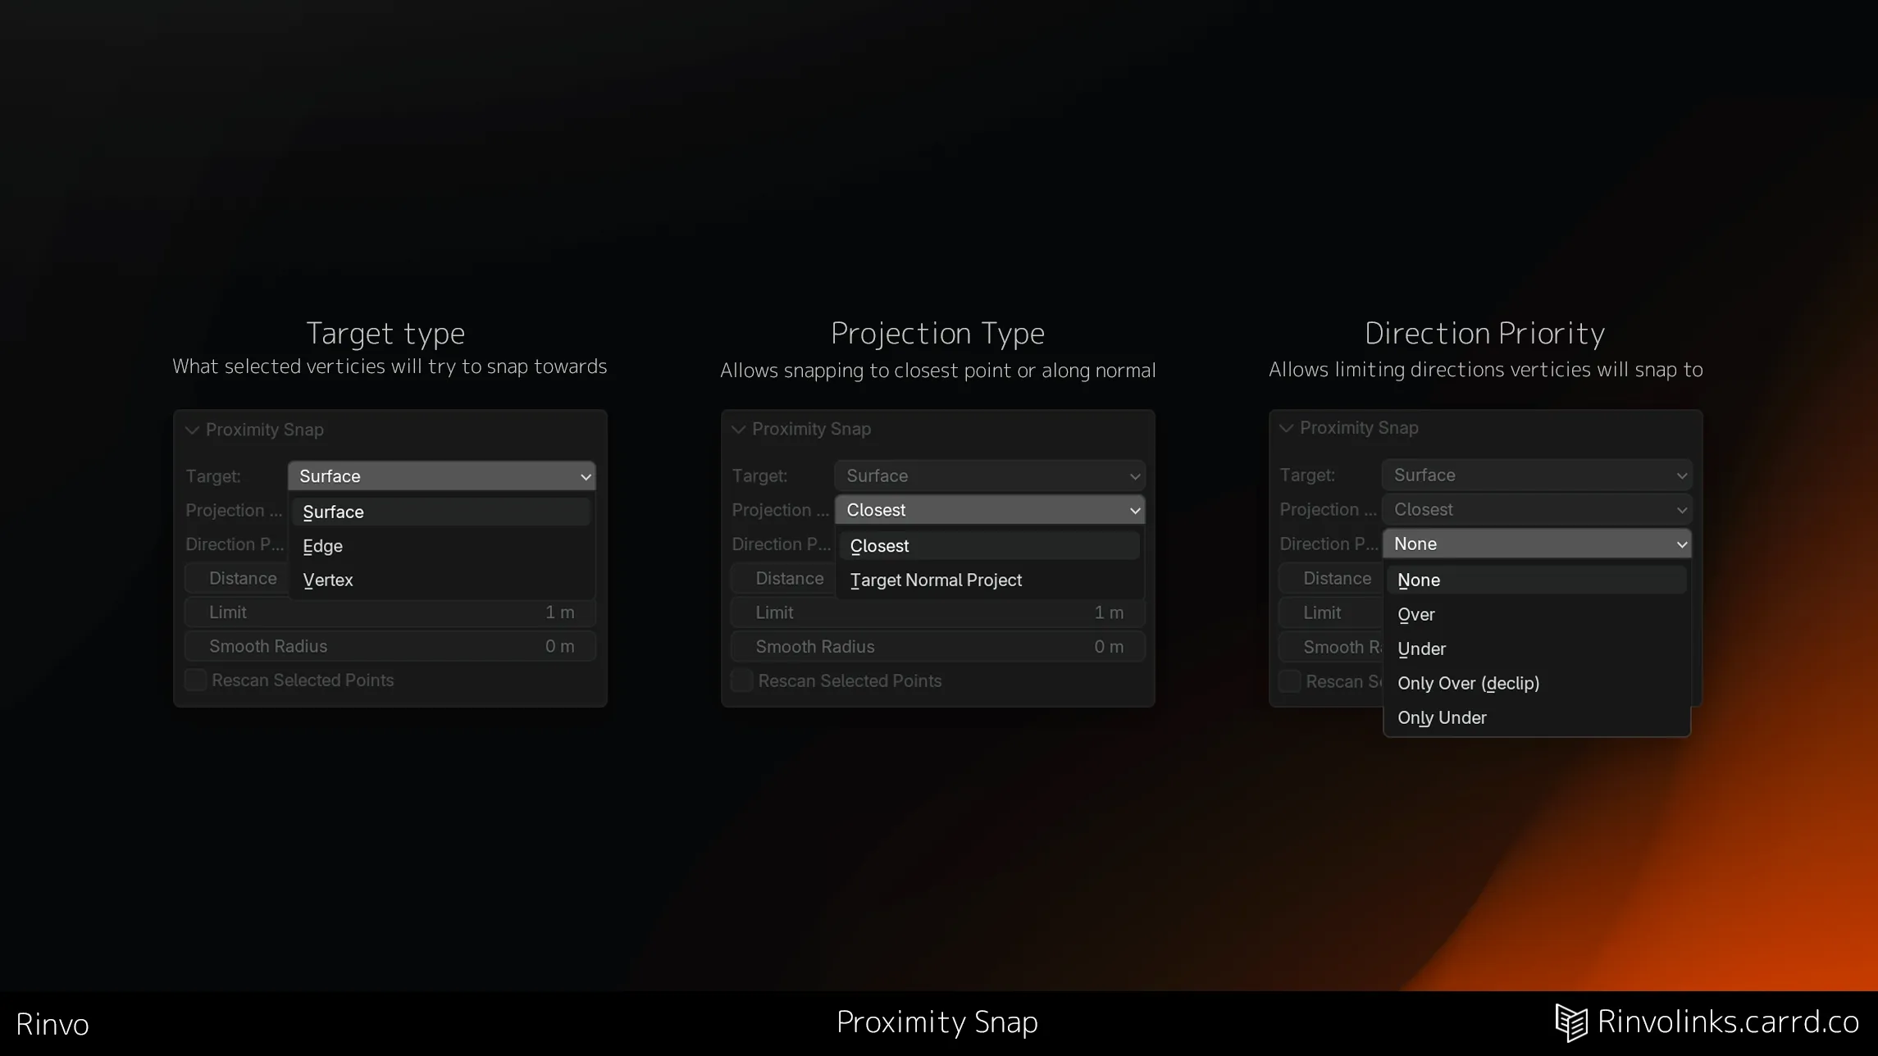Click Limit field in Projection Type panel
Image resolution: width=1878 pixels, height=1056 pixels.
click(937, 612)
